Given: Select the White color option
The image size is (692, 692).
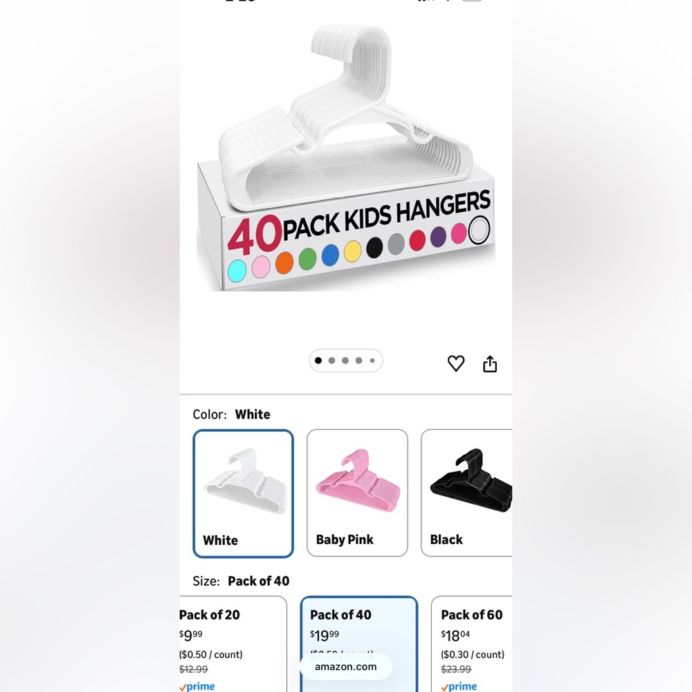Looking at the screenshot, I should [243, 493].
